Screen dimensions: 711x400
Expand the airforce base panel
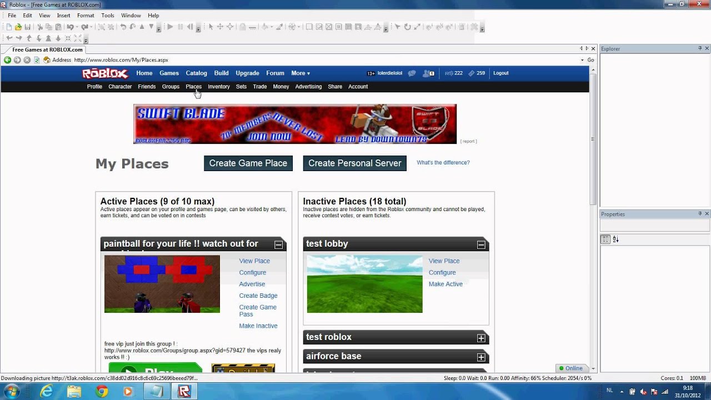click(x=481, y=357)
